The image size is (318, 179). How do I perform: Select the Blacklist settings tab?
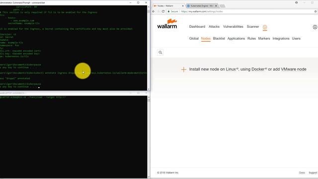tap(219, 39)
